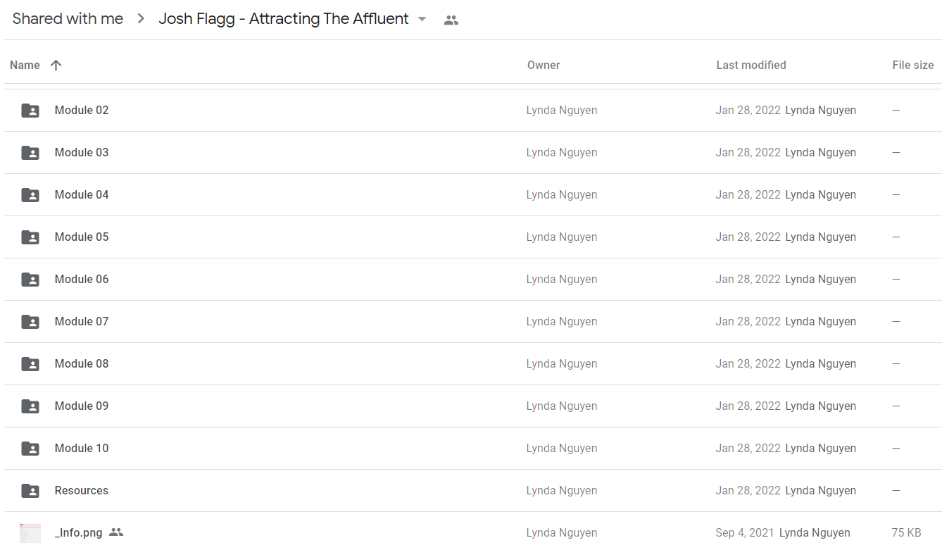Click the Module 10 shared folder icon

pyautogui.click(x=30, y=449)
